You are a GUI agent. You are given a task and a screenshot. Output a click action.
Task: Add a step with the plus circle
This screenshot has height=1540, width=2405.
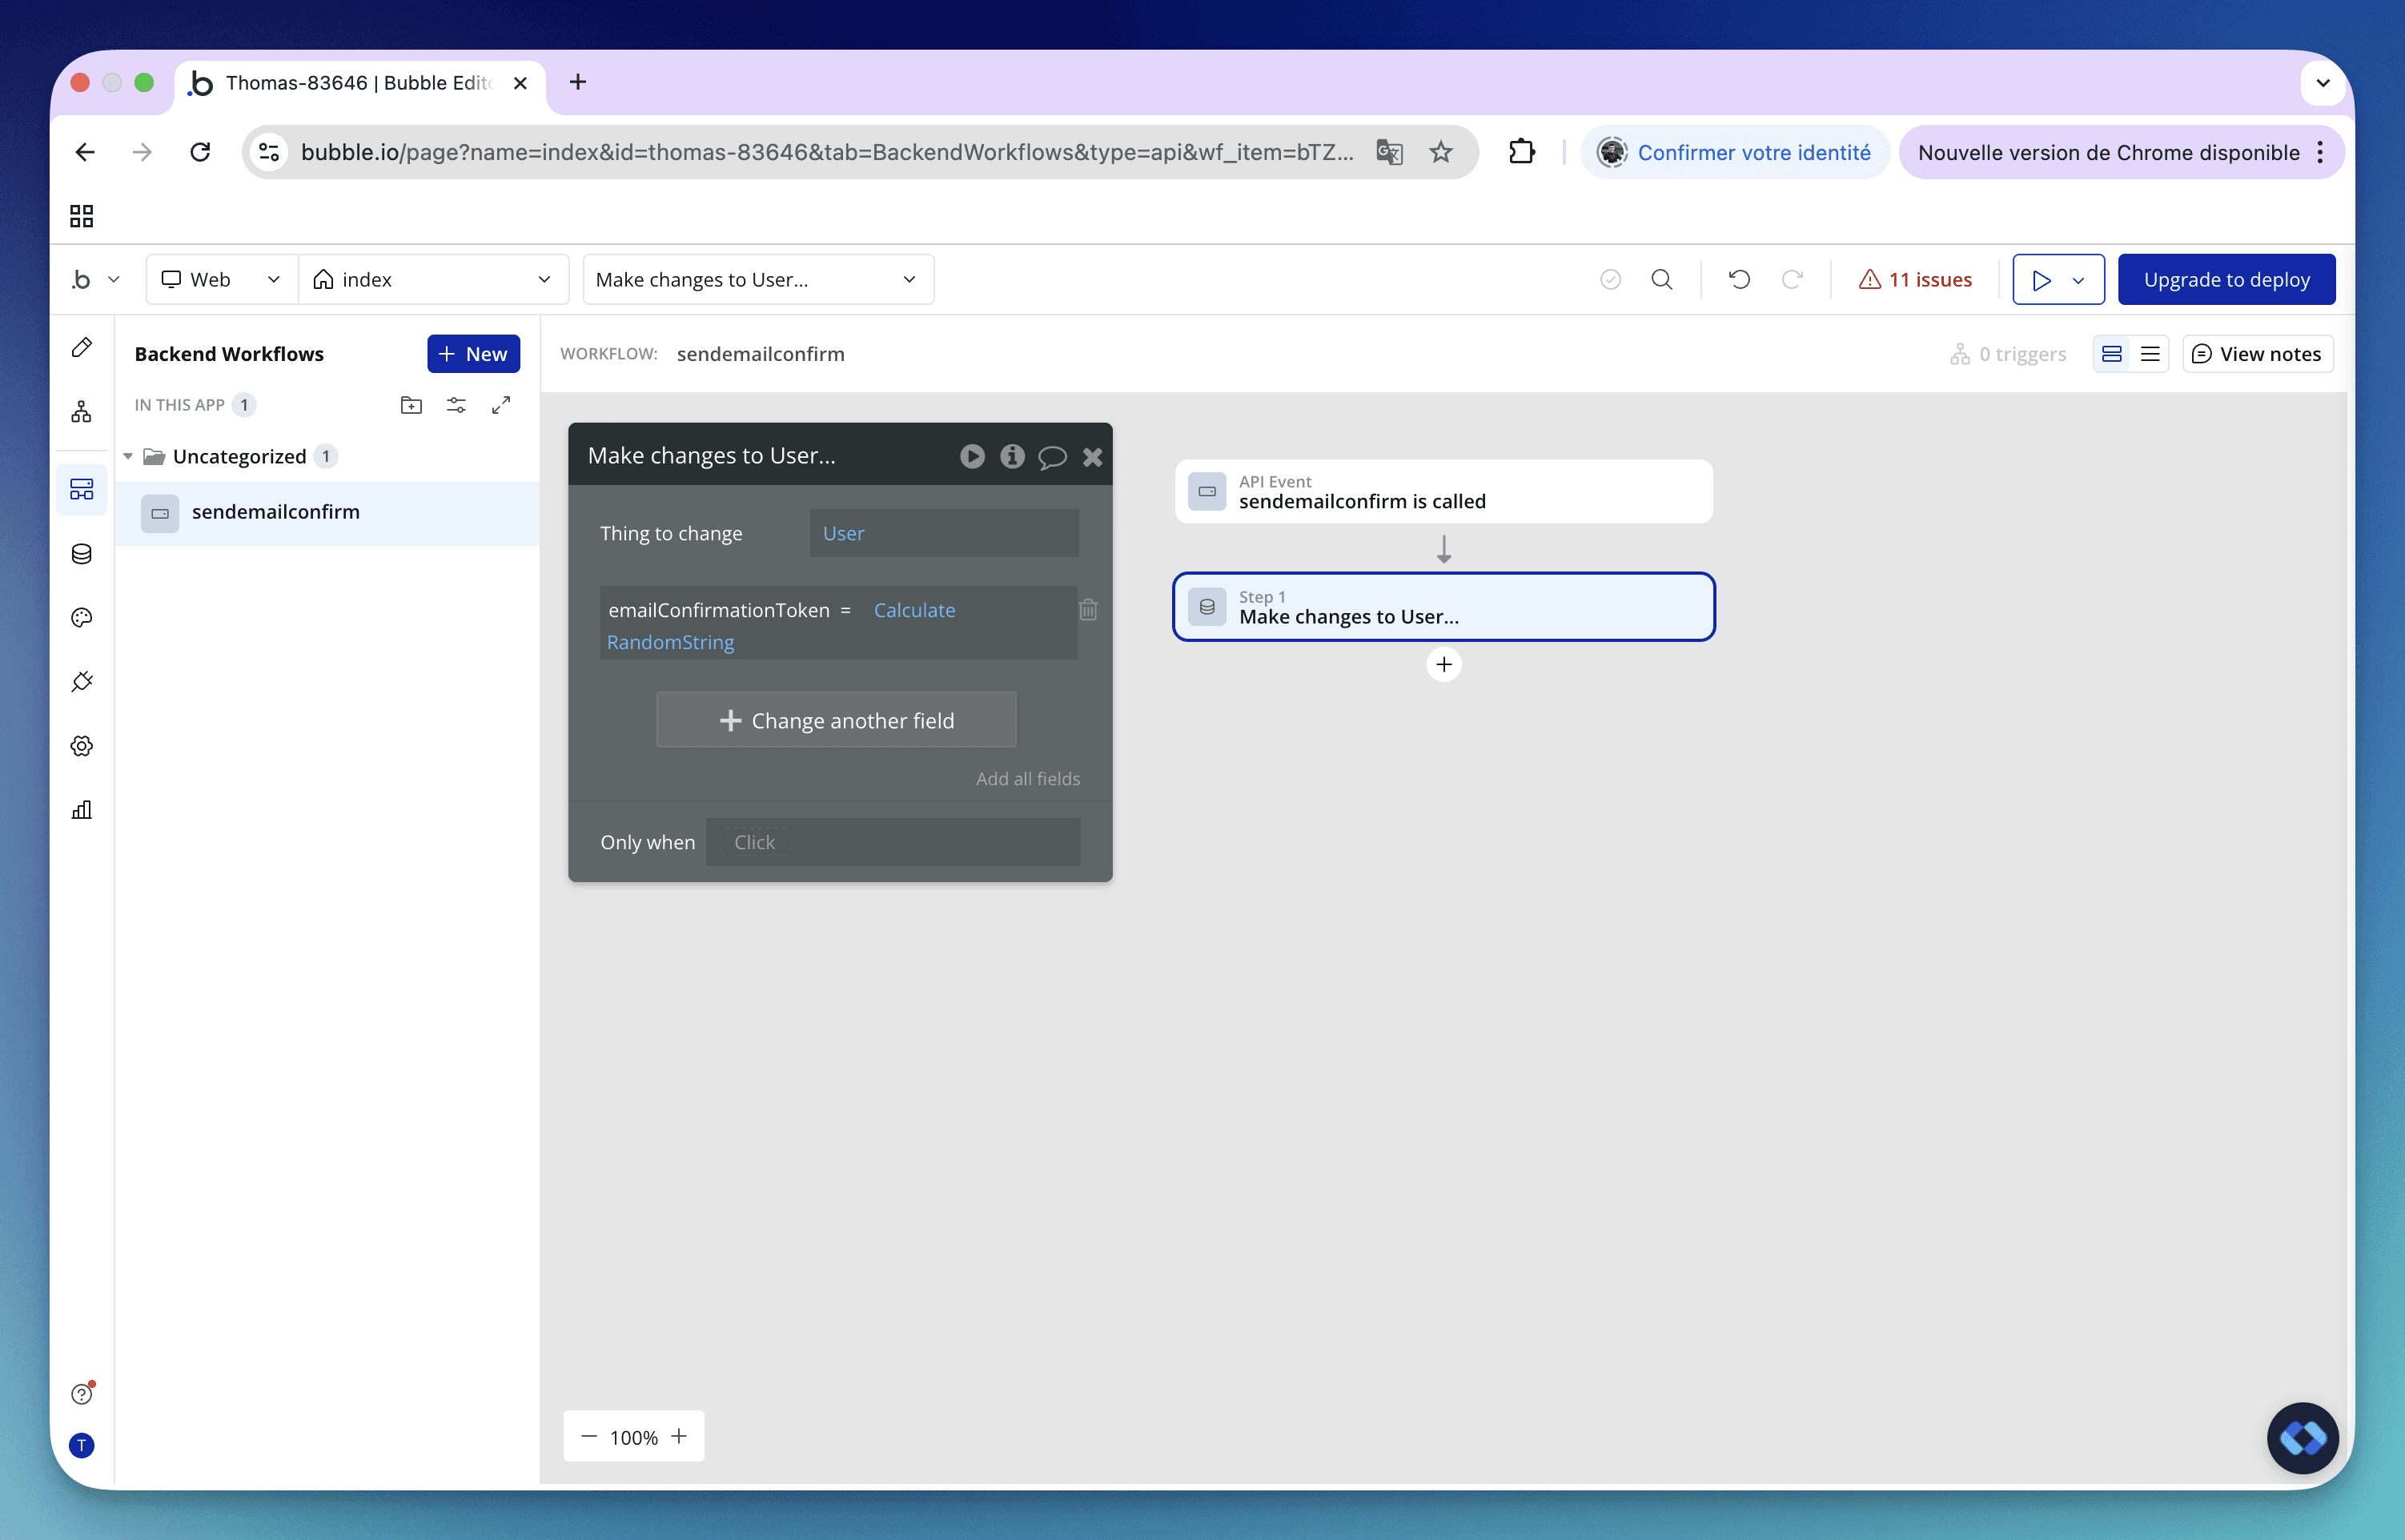point(1443,664)
